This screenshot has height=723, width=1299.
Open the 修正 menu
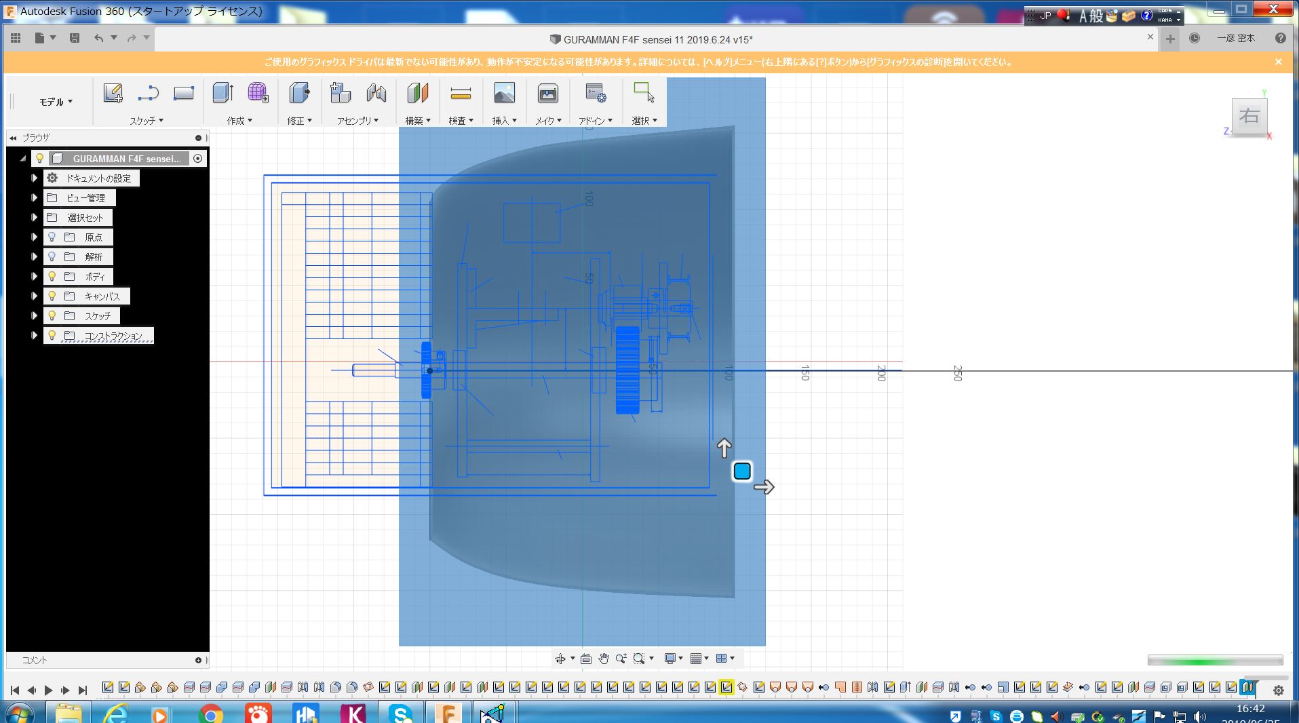(299, 121)
